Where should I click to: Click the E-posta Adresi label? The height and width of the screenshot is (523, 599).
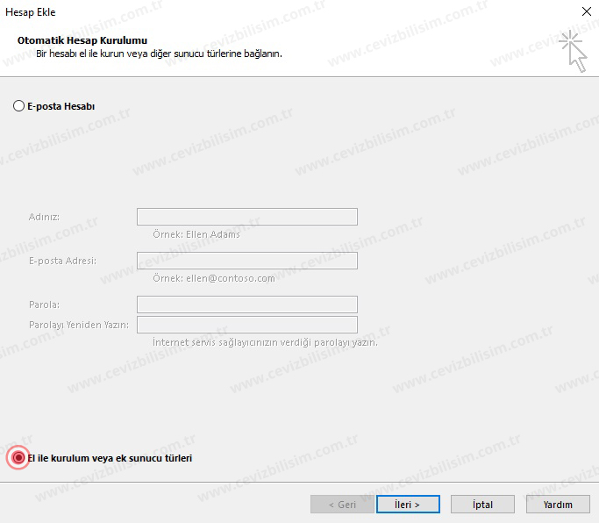[x=62, y=261]
